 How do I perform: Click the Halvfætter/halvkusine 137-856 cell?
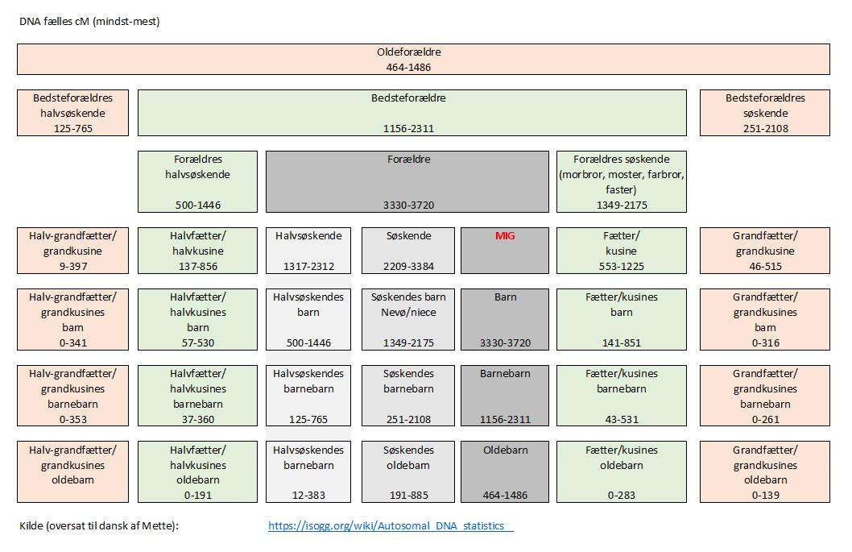pos(197,250)
